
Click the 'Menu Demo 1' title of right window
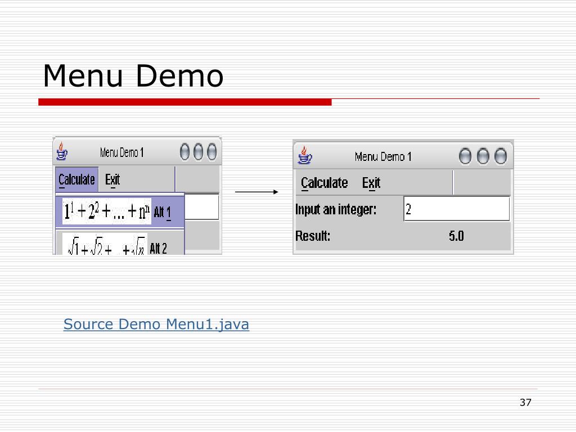383,157
